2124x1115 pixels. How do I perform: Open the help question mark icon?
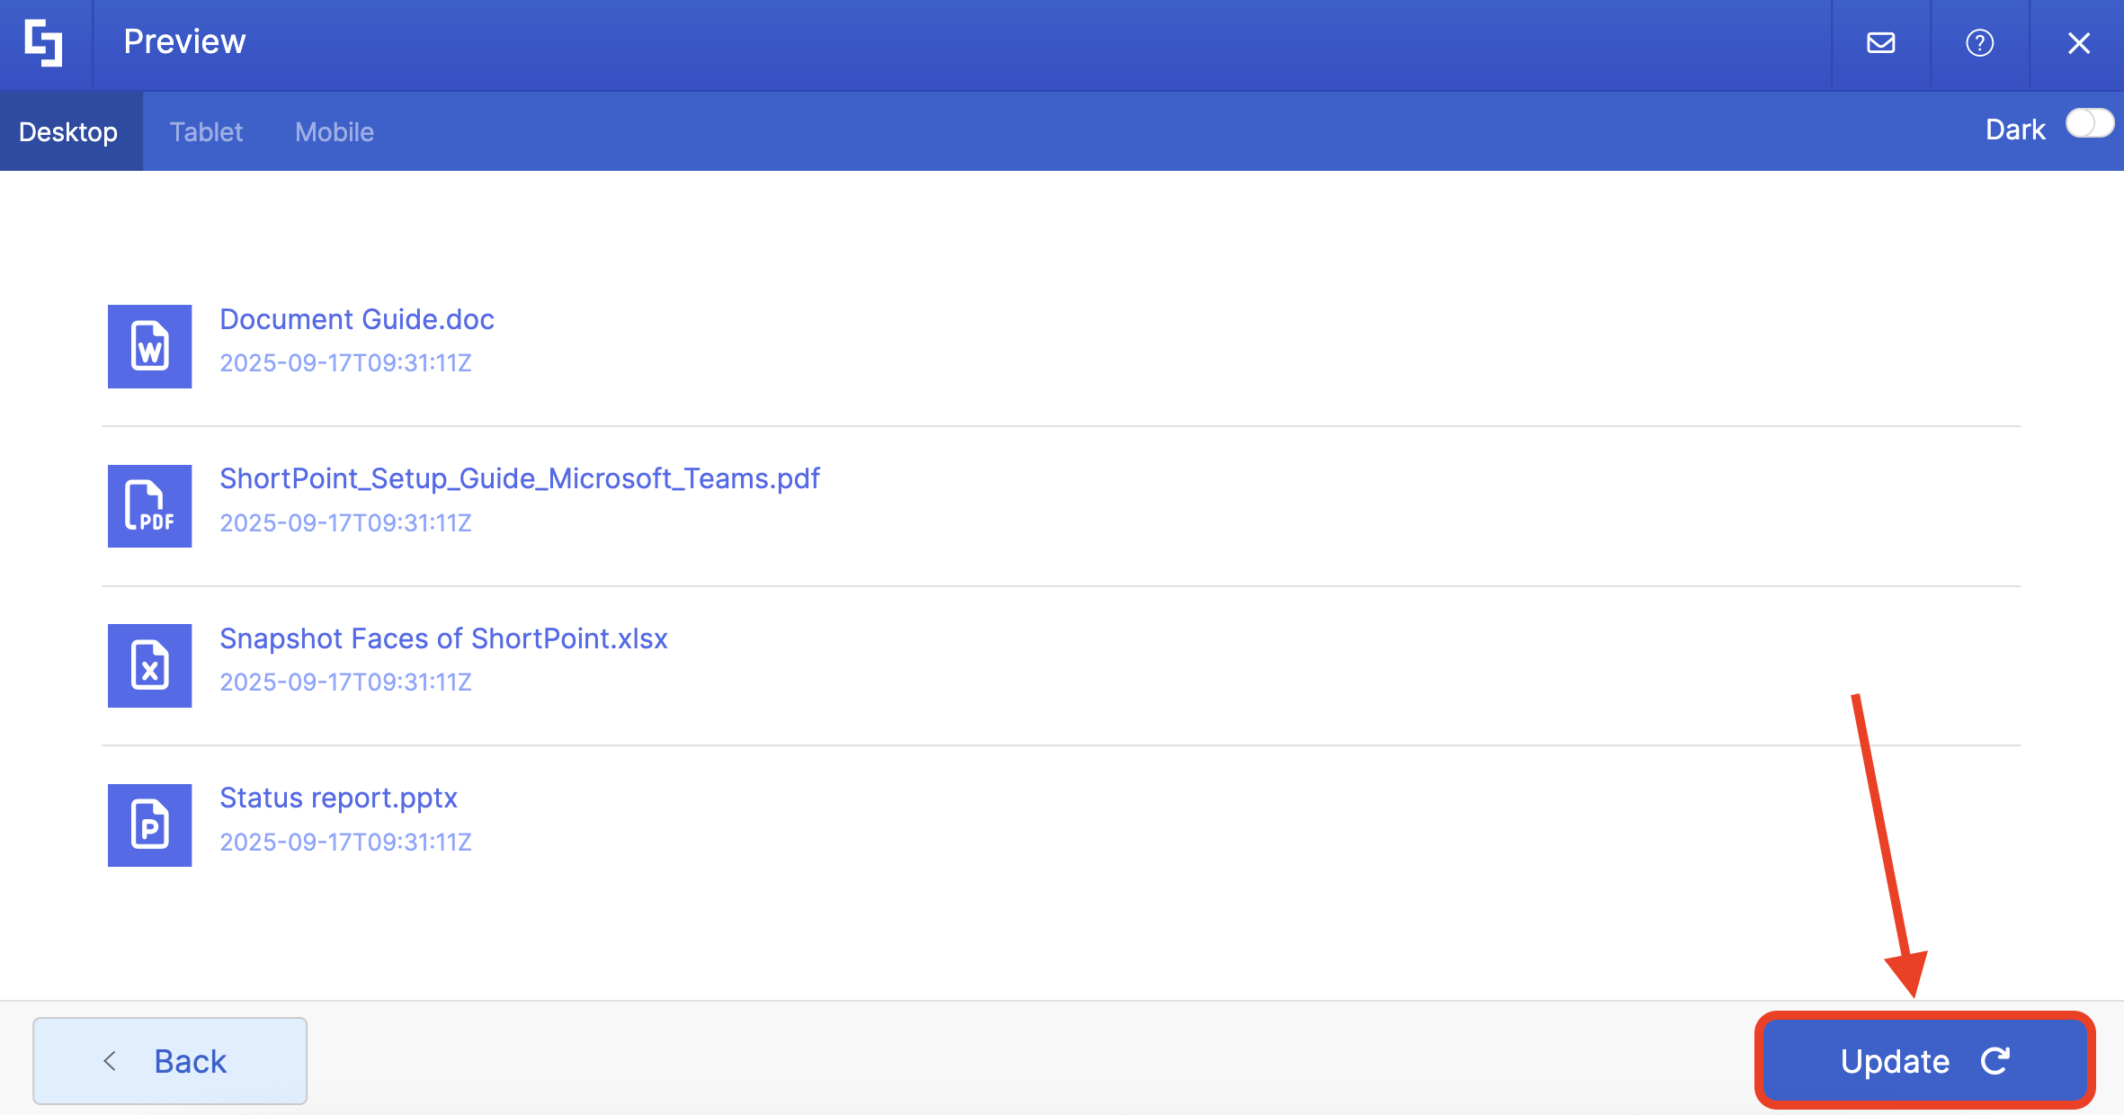1979,43
